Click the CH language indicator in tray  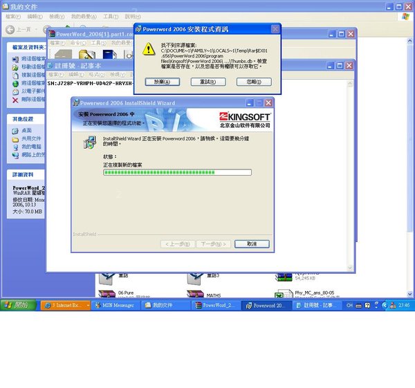pyautogui.click(x=349, y=305)
